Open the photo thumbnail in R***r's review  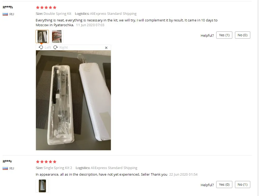[42, 186]
